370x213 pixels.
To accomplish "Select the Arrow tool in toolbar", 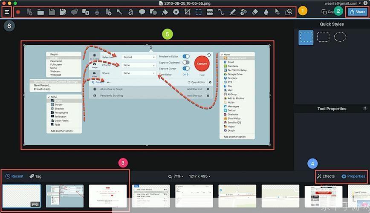I will coord(119,12).
